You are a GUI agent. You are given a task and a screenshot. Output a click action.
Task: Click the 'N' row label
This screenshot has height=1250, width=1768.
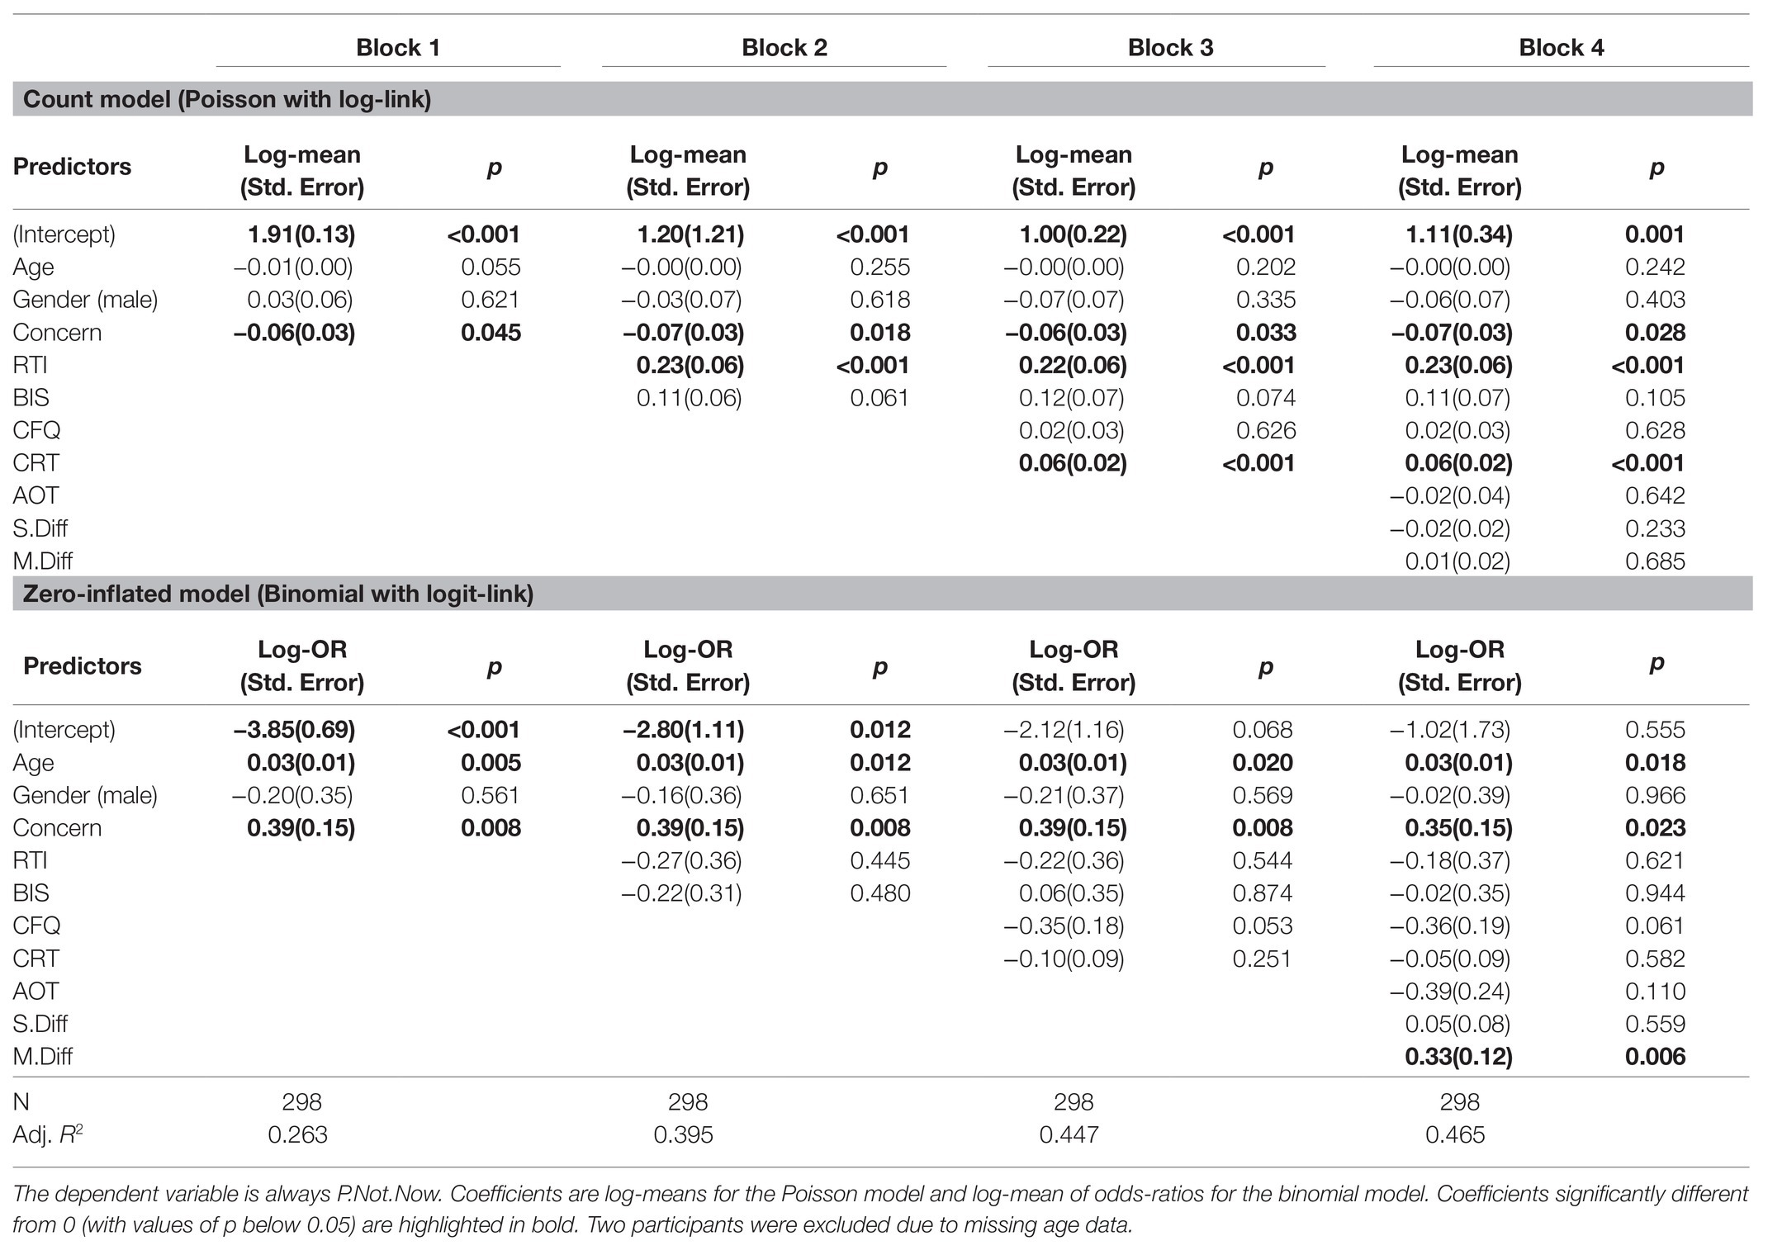pos(21,1102)
